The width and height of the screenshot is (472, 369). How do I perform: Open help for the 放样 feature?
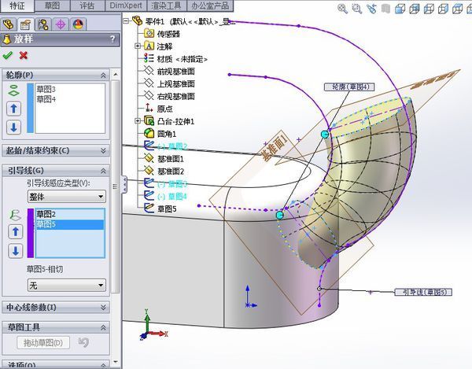(x=112, y=39)
